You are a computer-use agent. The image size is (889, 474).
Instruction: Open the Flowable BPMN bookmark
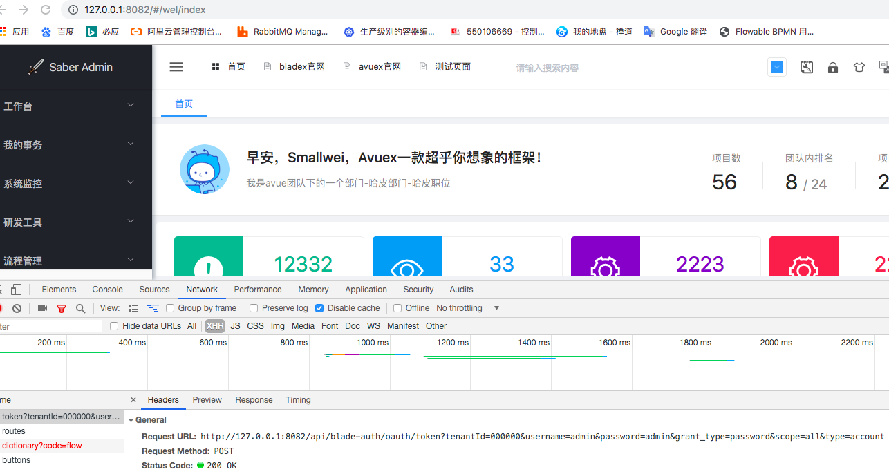pos(767,32)
